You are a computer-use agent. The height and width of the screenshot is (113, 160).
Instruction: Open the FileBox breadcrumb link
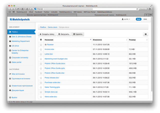[x=43, y=27]
